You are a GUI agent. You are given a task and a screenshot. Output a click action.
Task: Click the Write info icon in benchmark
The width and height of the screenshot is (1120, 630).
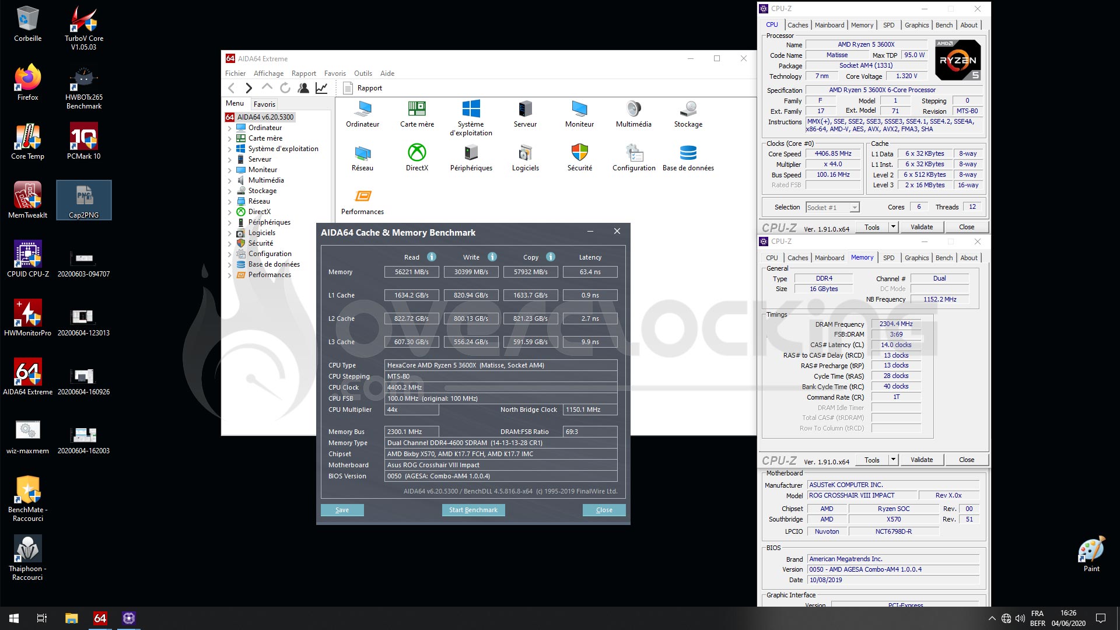pyautogui.click(x=492, y=257)
